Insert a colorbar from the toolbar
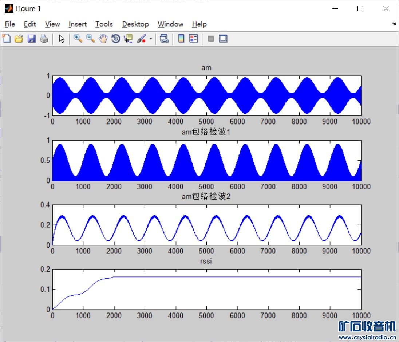Viewport: 399px width, 342px height. [x=181, y=39]
